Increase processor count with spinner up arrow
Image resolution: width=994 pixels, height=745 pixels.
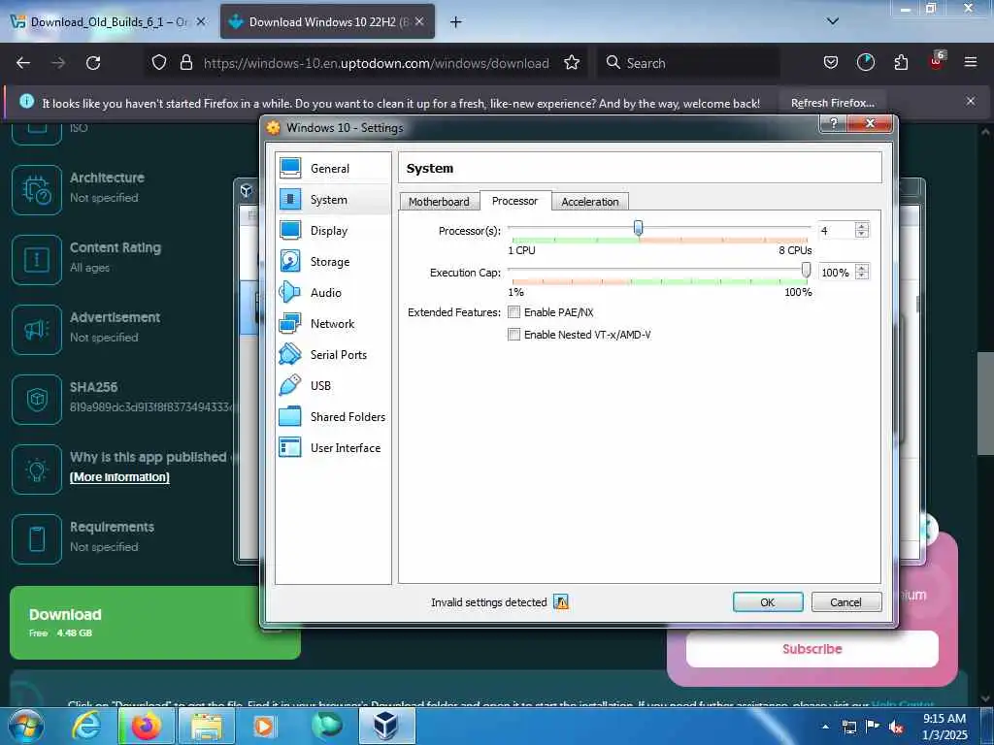[x=862, y=226]
